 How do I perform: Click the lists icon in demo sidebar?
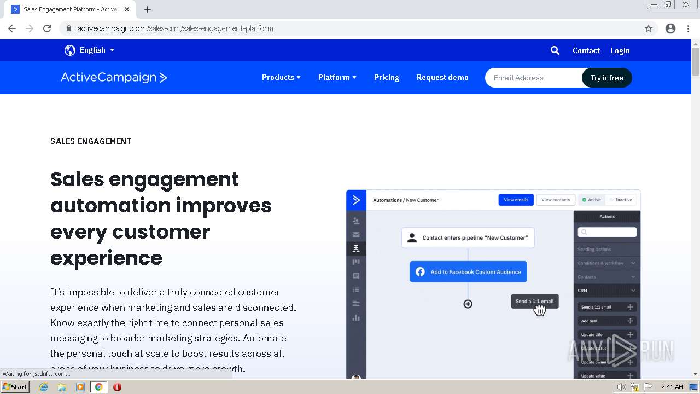pyautogui.click(x=356, y=290)
